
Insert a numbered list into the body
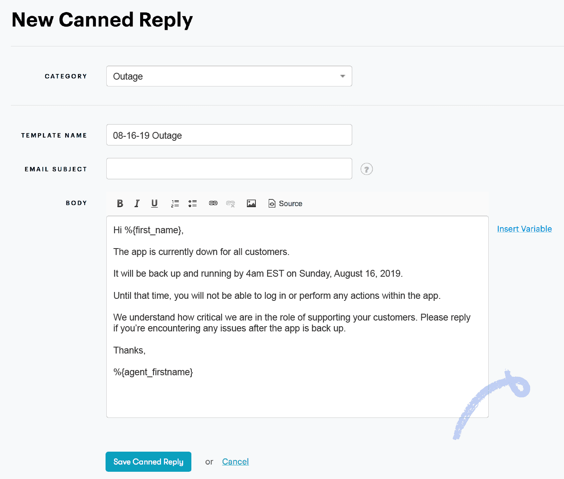point(175,204)
